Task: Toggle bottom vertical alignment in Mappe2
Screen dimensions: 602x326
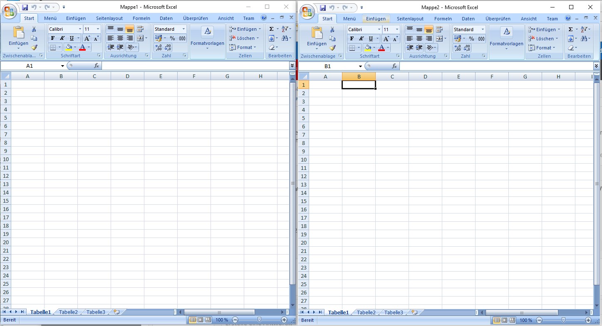Action: (429, 29)
